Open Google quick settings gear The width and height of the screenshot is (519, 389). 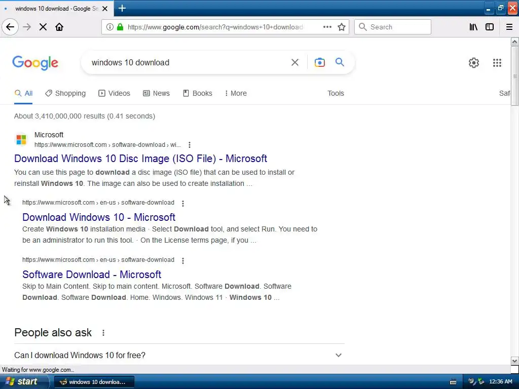[x=474, y=62]
